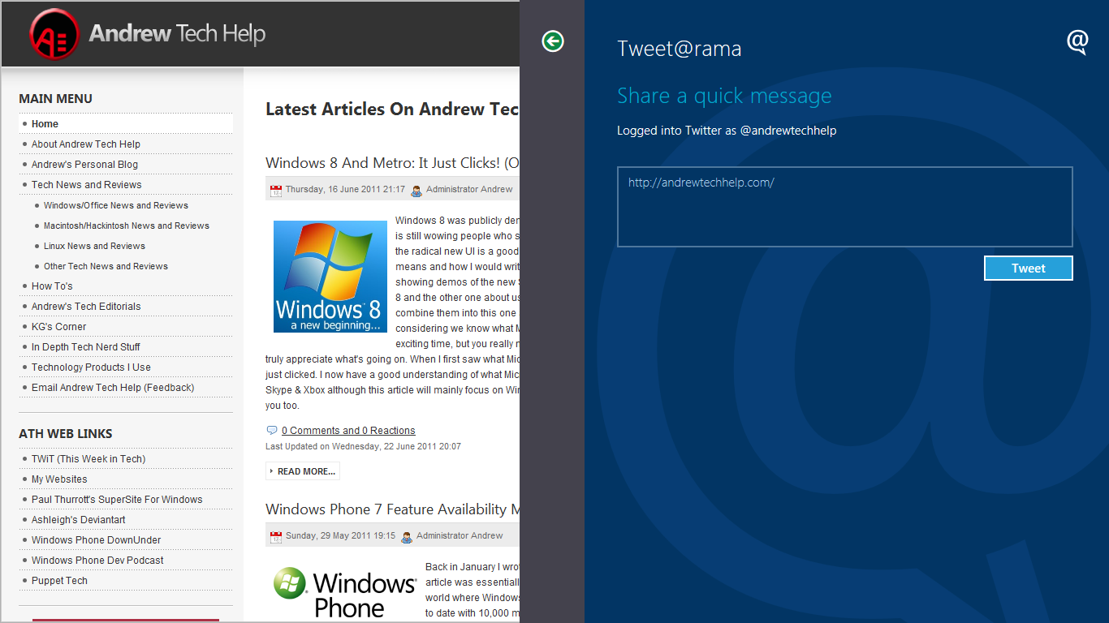Open About Andrew Tech Help menu item
Image resolution: width=1109 pixels, height=623 pixels.
tap(86, 144)
